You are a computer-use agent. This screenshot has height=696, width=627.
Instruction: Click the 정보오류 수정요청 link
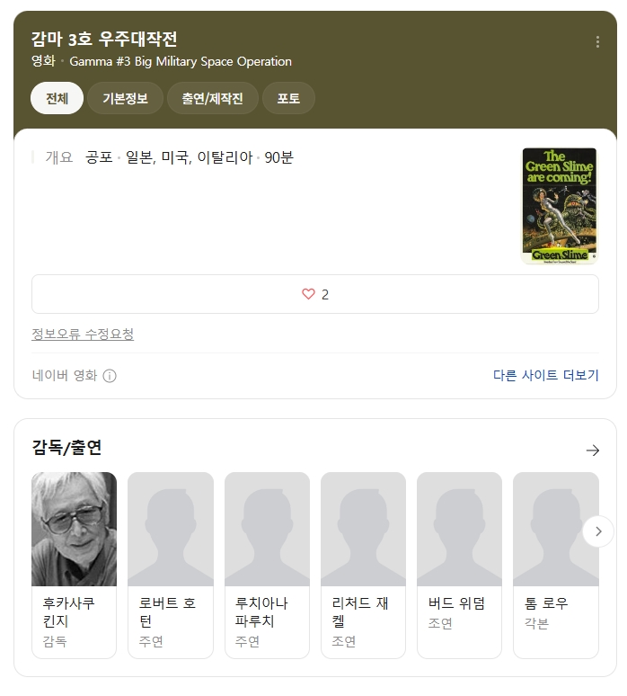83,334
